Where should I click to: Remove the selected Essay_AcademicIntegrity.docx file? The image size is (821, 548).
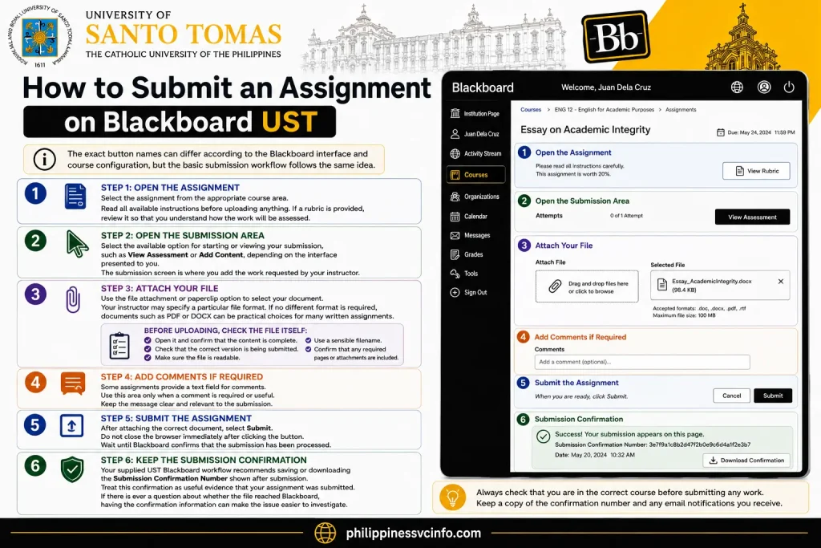(x=781, y=282)
